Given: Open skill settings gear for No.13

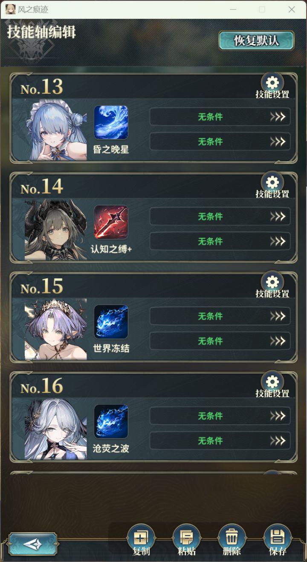Looking at the screenshot, I should pyautogui.click(x=272, y=83).
